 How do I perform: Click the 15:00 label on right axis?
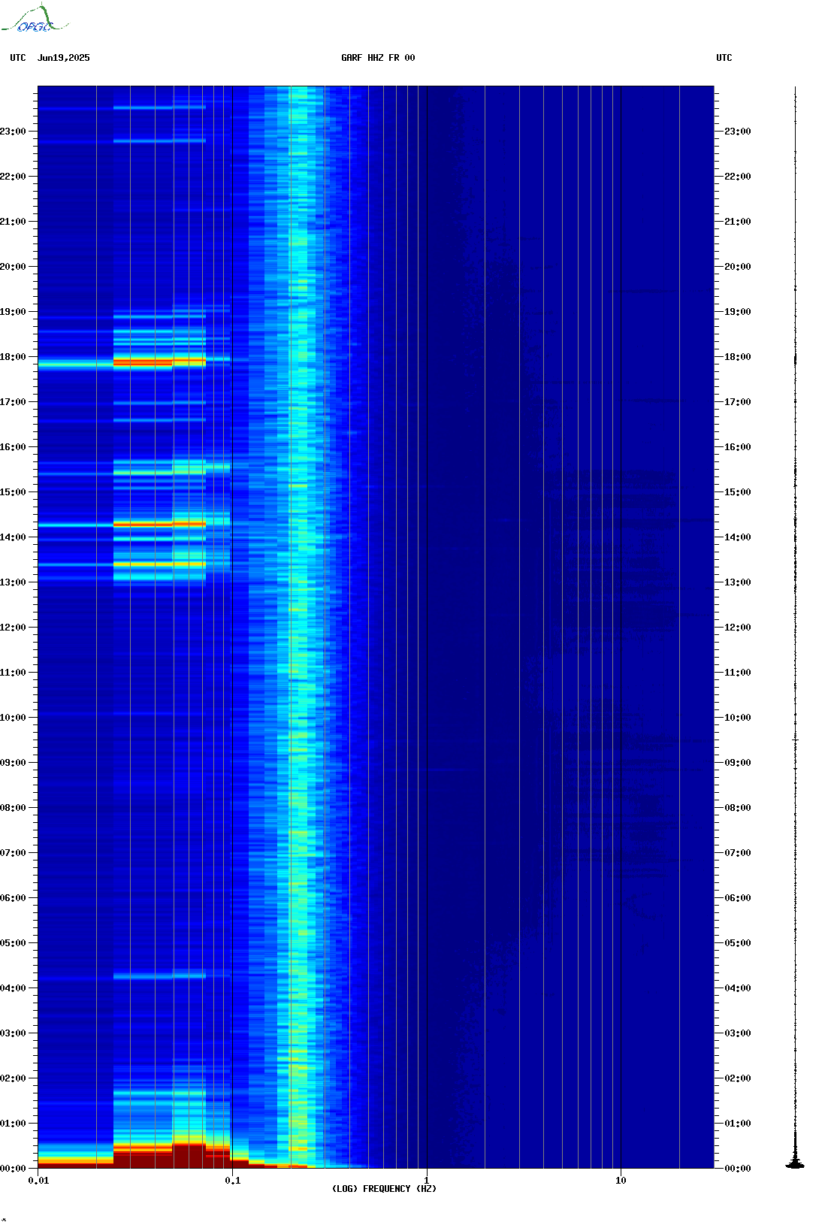(x=738, y=492)
